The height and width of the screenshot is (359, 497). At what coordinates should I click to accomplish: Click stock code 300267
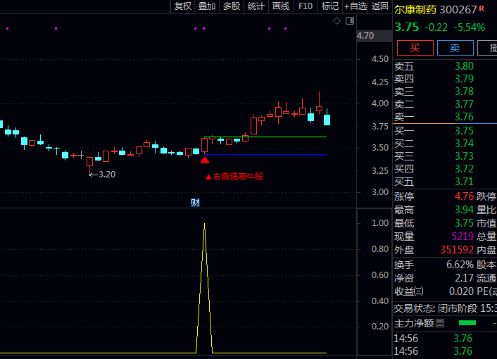click(458, 10)
